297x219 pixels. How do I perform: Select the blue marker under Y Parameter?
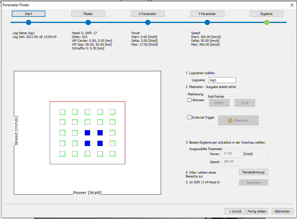pyautogui.click(x=207, y=22)
